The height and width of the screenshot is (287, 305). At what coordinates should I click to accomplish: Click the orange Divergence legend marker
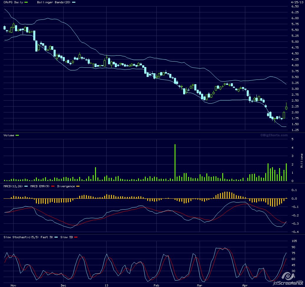pyautogui.click(x=78, y=186)
